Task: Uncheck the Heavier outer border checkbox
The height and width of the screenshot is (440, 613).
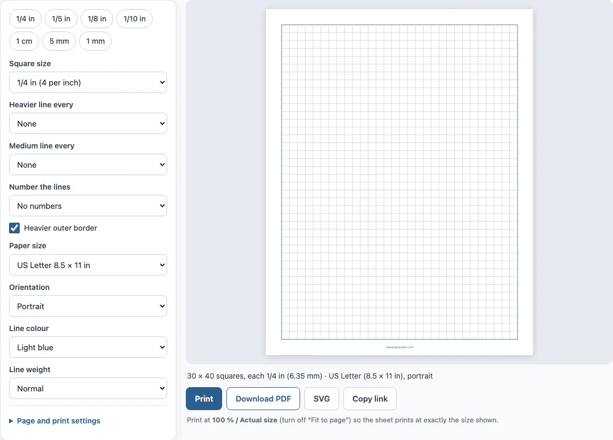Action: (x=14, y=228)
